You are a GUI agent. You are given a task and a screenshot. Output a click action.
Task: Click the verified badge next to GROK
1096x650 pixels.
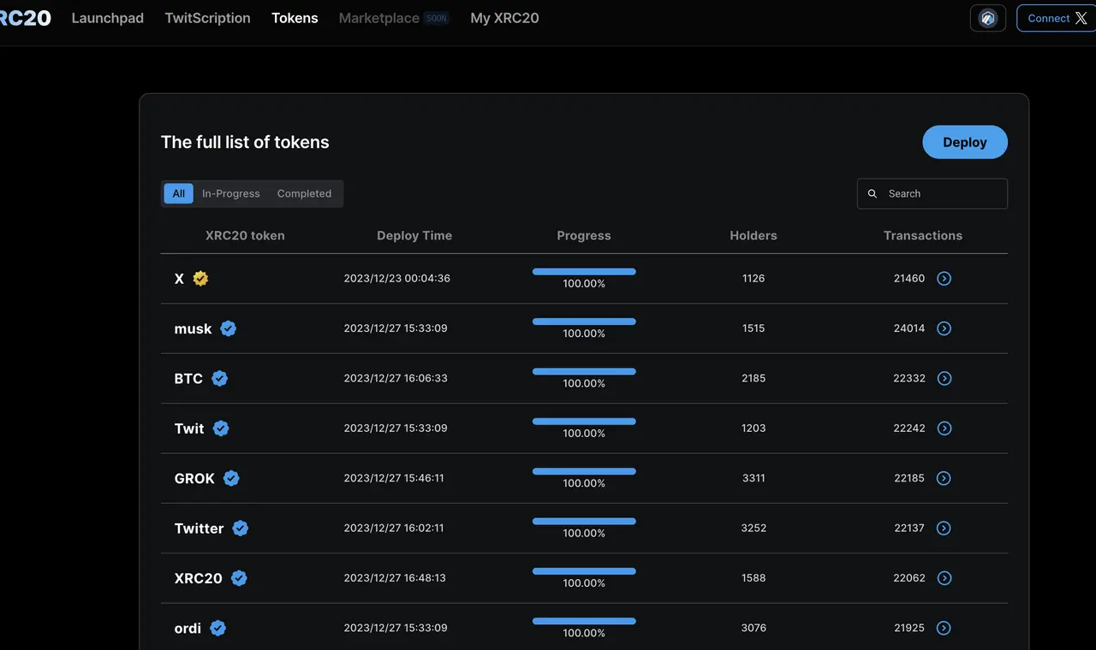click(231, 478)
